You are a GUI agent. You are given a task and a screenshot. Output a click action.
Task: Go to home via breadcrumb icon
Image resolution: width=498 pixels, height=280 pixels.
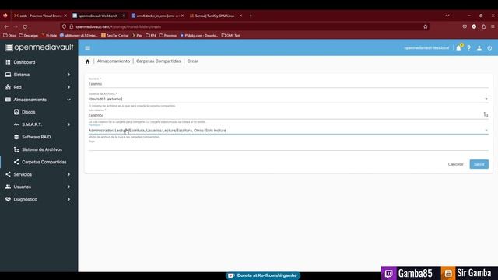click(x=88, y=61)
